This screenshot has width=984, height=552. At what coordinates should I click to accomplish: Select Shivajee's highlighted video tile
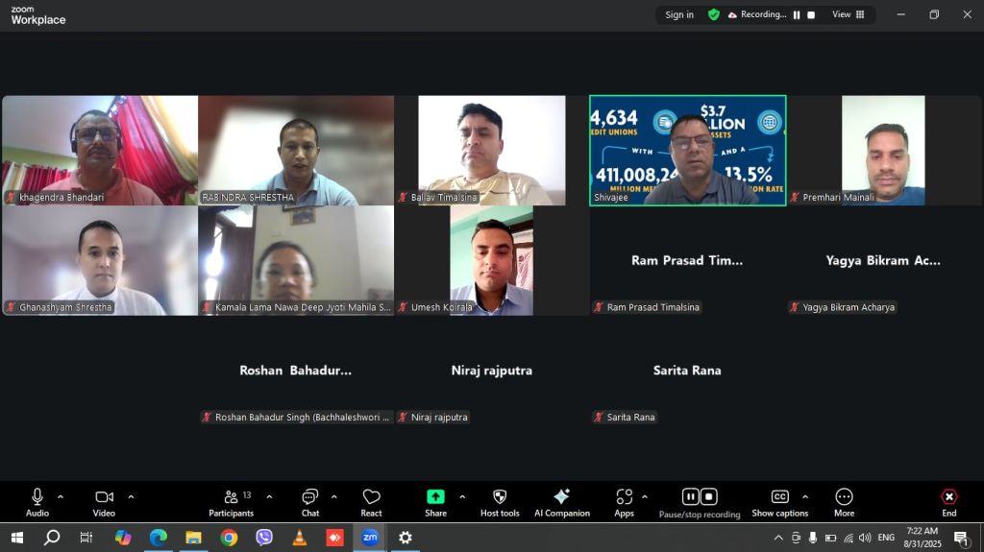687,150
